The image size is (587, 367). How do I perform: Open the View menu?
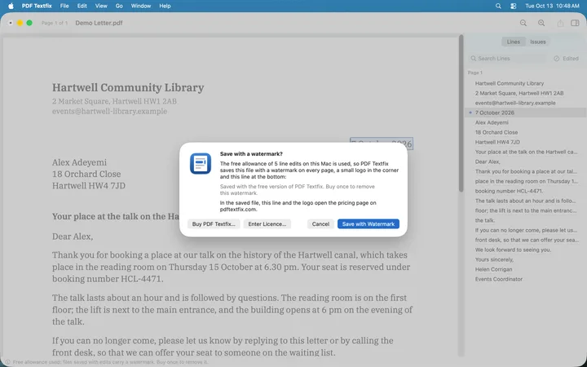101,6
